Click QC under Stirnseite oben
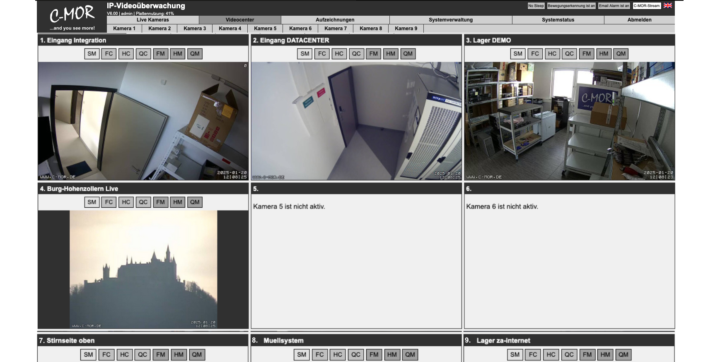This screenshot has width=720, height=362. (x=143, y=355)
